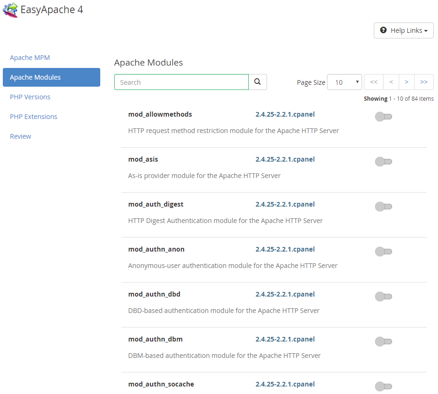Go to the previous page of modules

[391, 82]
